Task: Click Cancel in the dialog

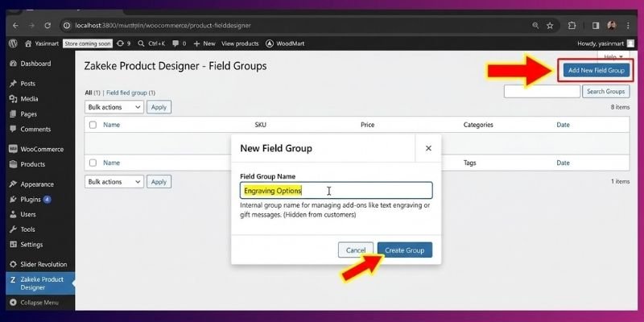Action: pos(356,250)
